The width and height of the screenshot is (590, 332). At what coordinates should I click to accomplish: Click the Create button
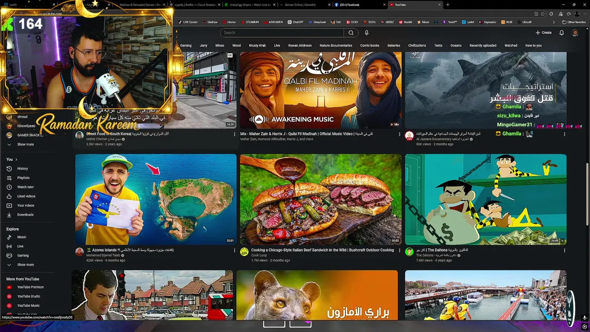543,33
